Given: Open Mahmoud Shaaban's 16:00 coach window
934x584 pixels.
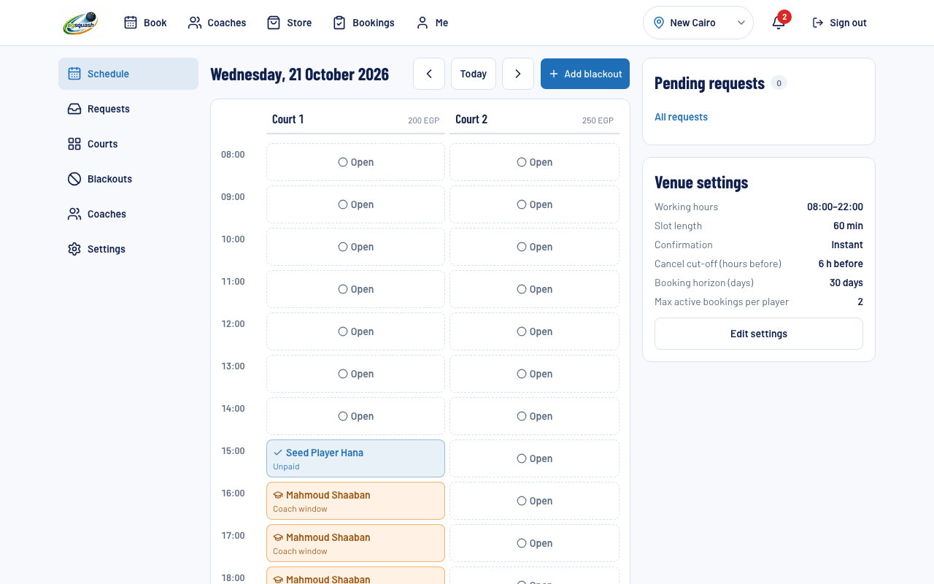Looking at the screenshot, I should [355, 501].
